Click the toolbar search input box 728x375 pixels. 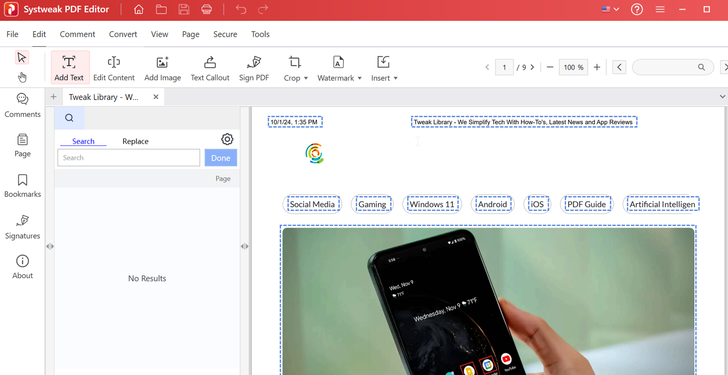pyautogui.click(x=672, y=67)
